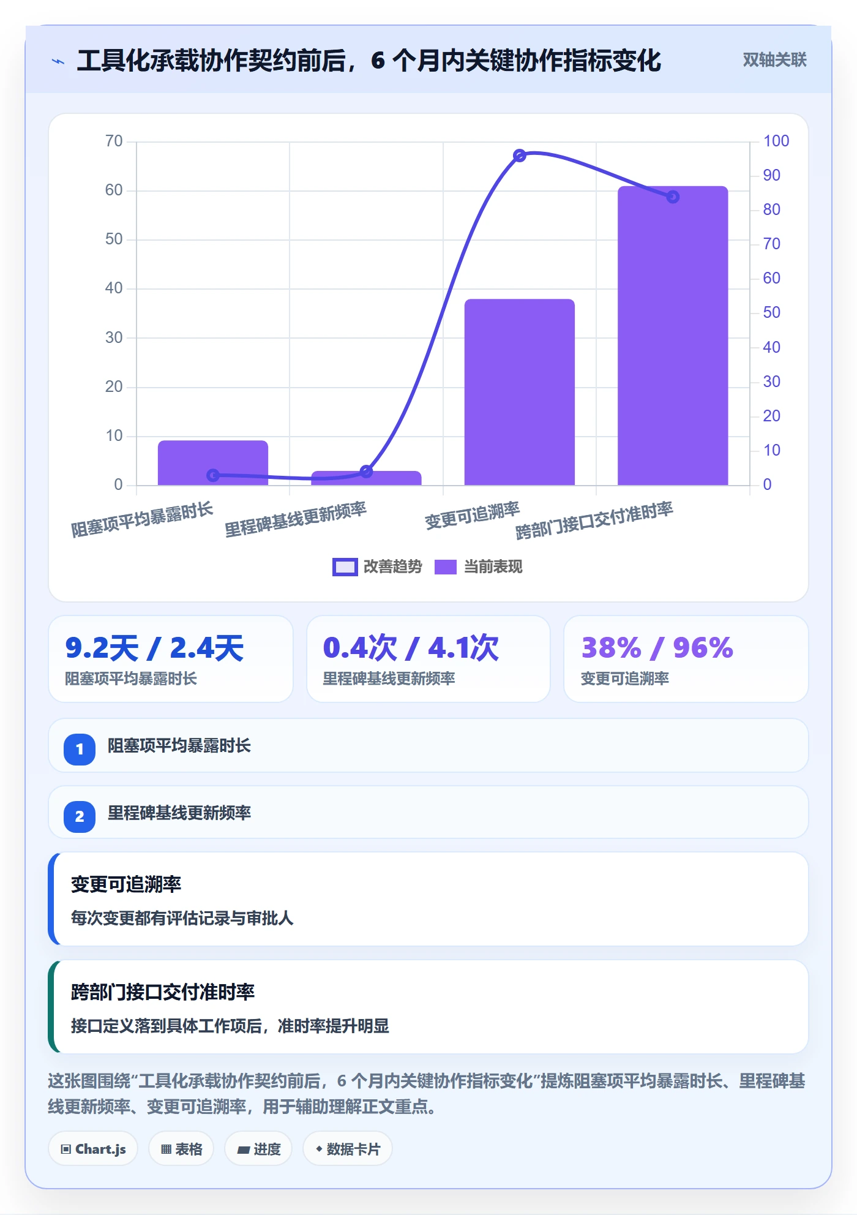Open the Chart.js tag
Screen dimensions: 857x1215
coord(93,1149)
